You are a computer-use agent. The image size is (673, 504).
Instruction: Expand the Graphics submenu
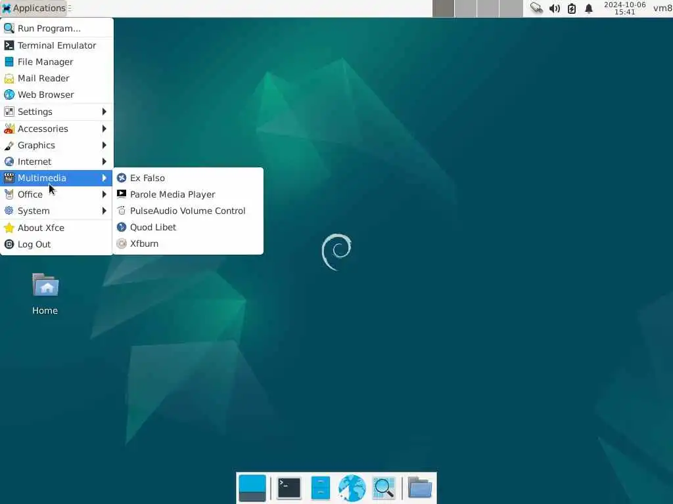click(x=57, y=145)
